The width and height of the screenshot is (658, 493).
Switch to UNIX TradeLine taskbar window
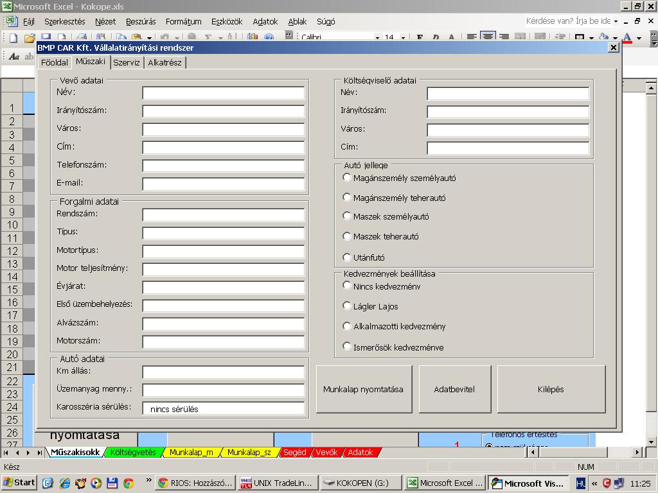278,483
